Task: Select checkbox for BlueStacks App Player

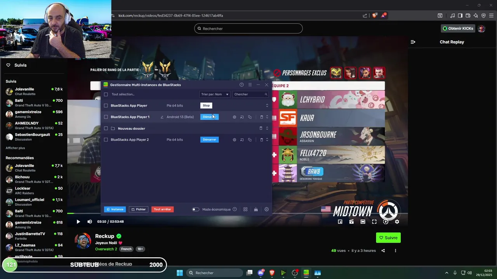Action: [x=106, y=105]
